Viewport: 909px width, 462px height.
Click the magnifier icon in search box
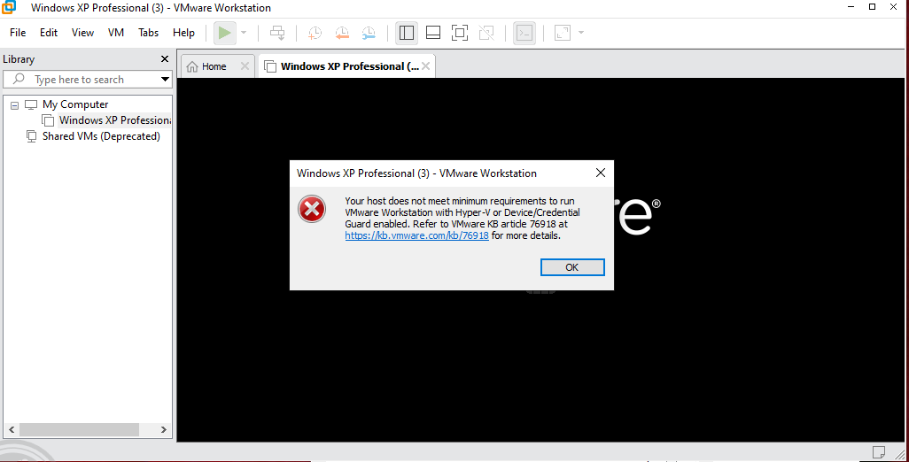click(19, 79)
